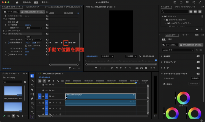Open 描画モード dropdown
Image resolution: width=205 pixels, height=122 pixels.
(34, 28)
